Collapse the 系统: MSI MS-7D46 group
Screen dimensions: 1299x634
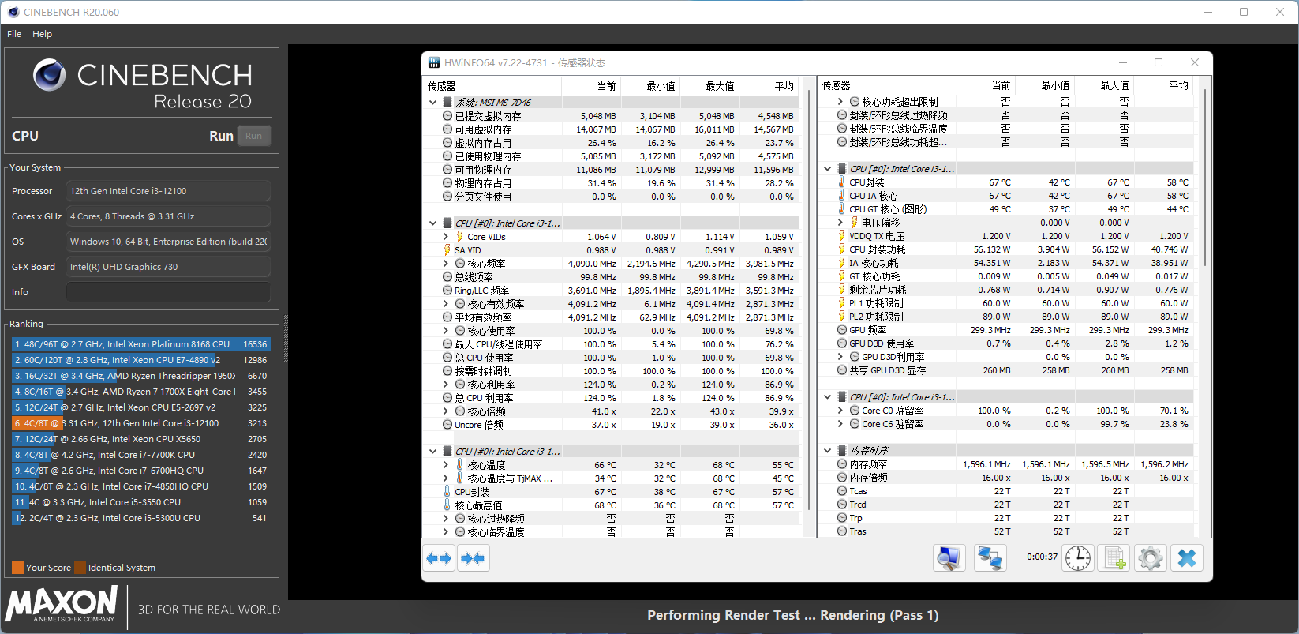(432, 103)
